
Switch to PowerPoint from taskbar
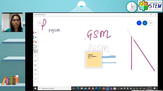click(104, 88)
